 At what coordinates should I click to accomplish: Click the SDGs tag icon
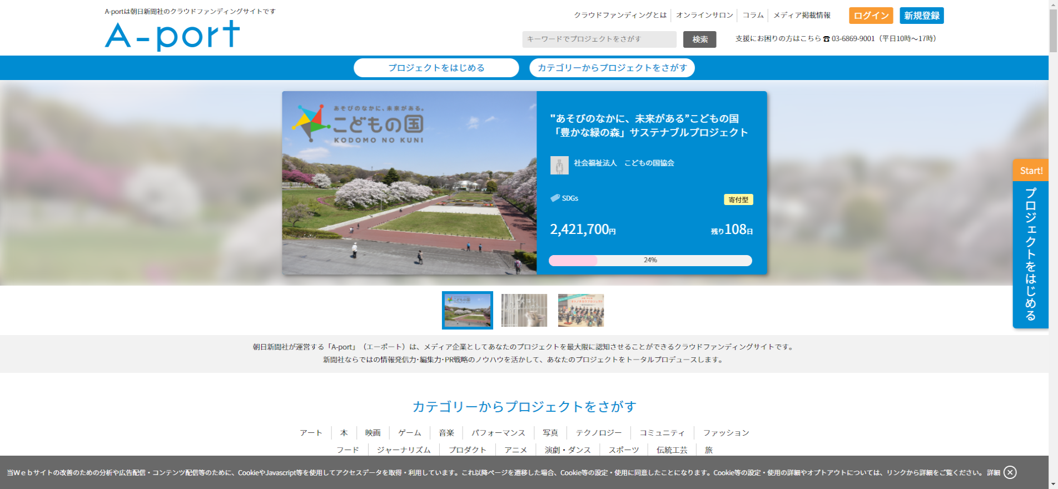pyautogui.click(x=555, y=198)
